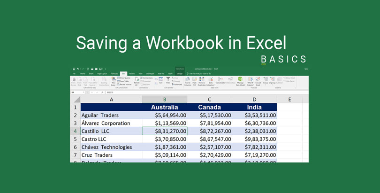Select the Chávez Technologies cell
This screenshot has height=193, width=380.
(111, 147)
